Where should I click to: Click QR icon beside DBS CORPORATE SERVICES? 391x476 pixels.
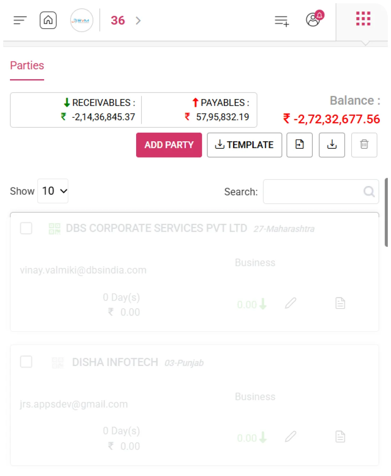pyautogui.click(x=54, y=229)
